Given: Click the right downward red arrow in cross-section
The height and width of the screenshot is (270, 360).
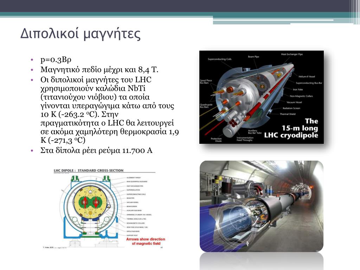Looking at the screenshot, I should click(96, 202).
